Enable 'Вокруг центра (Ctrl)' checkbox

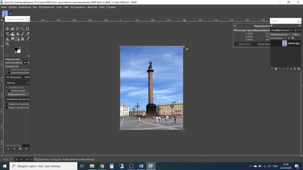(7, 108)
